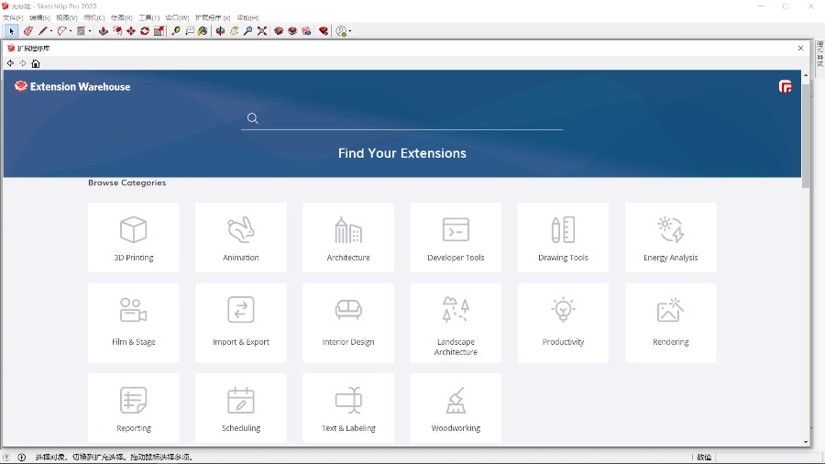Click the Extension Warehouse logo link
Image resolution: width=825 pixels, height=464 pixels.
[73, 87]
